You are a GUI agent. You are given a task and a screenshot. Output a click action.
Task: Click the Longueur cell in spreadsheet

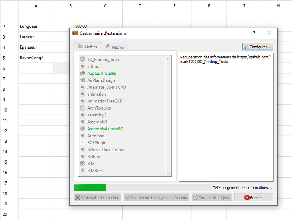pyautogui.click(x=36, y=26)
